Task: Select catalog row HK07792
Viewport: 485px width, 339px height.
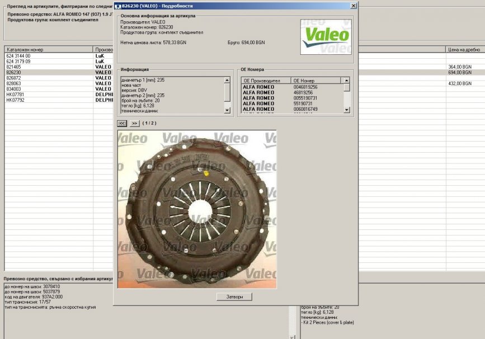Action: coord(49,100)
